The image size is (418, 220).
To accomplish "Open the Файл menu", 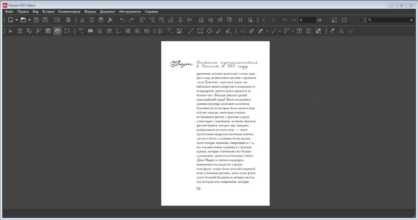I will click(x=9, y=12).
